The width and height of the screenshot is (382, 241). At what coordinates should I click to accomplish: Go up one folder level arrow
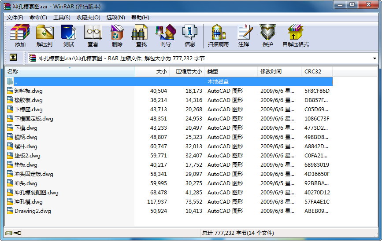tap(13, 58)
